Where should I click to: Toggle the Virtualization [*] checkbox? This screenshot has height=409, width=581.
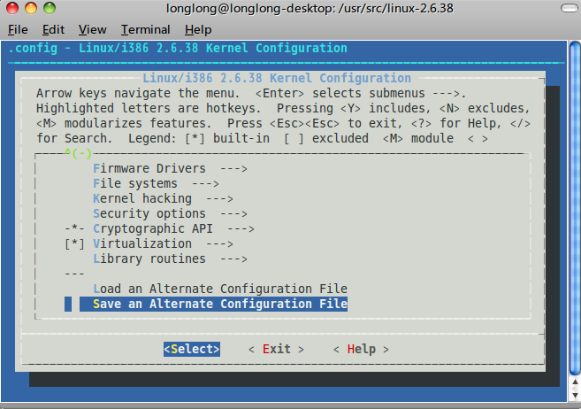(x=74, y=244)
